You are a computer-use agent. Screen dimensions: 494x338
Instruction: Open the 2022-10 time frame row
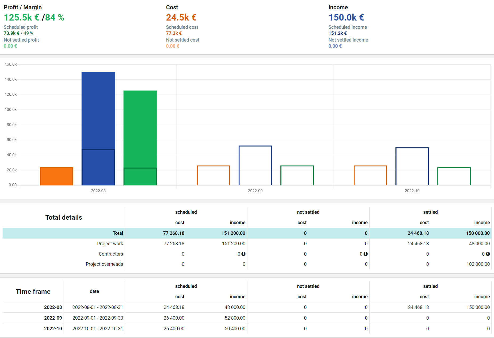tap(247, 328)
